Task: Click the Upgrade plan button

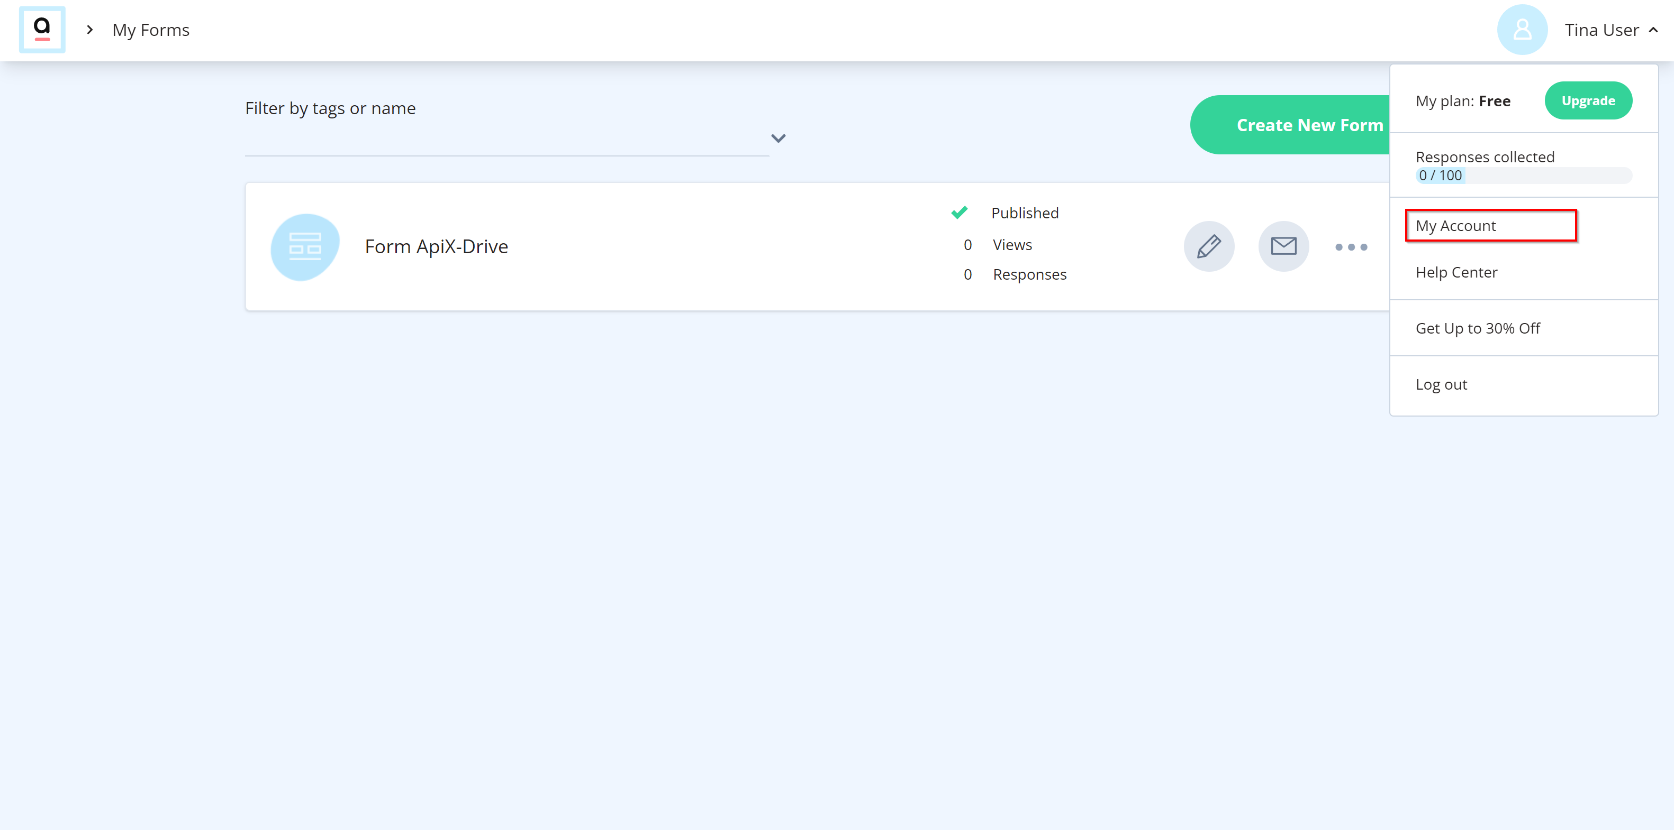Action: coord(1588,100)
